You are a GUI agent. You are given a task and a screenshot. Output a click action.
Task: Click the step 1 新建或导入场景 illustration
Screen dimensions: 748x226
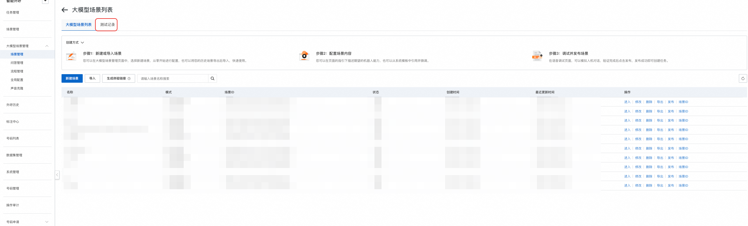click(71, 56)
